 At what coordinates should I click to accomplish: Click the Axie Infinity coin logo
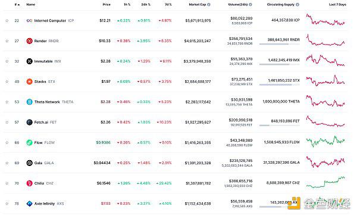coord(29,204)
